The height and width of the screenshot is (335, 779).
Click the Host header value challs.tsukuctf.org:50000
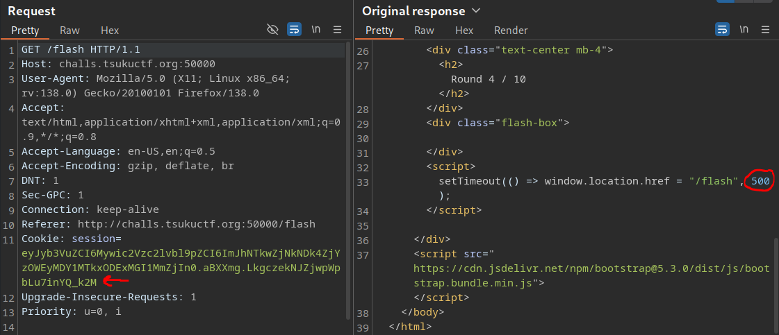click(x=137, y=64)
